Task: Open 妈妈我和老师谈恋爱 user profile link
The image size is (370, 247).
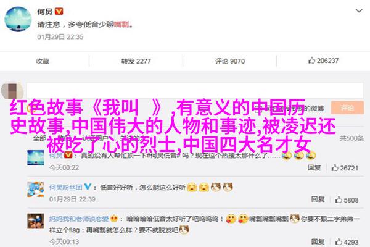Action: tap(79, 219)
